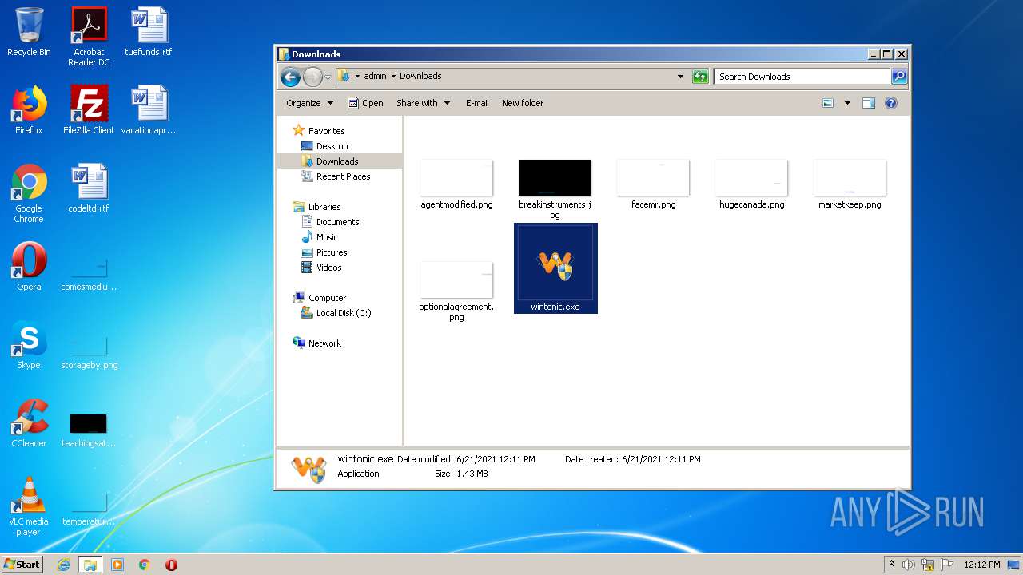The height and width of the screenshot is (575, 1023).
Task: Click the Downloads breadcrumb segment
Action: 420,77
